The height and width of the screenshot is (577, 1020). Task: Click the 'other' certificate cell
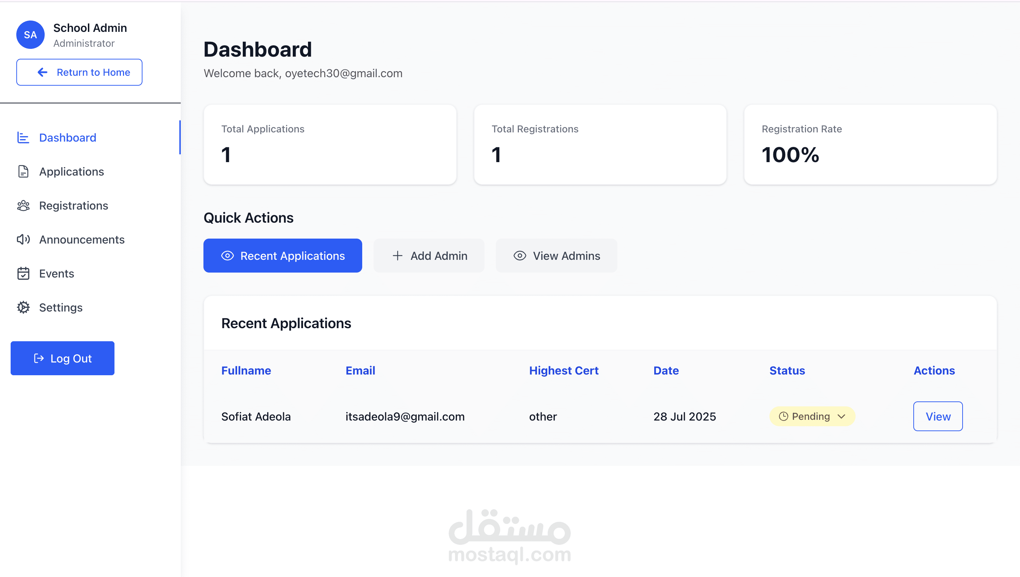pyautogui.click(x=543, y=417)
